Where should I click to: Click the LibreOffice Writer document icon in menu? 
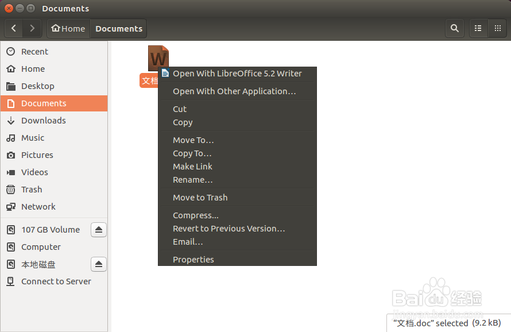(x=165, y=73)
